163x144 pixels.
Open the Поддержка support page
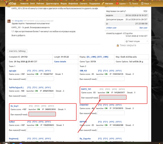point(95,4)
